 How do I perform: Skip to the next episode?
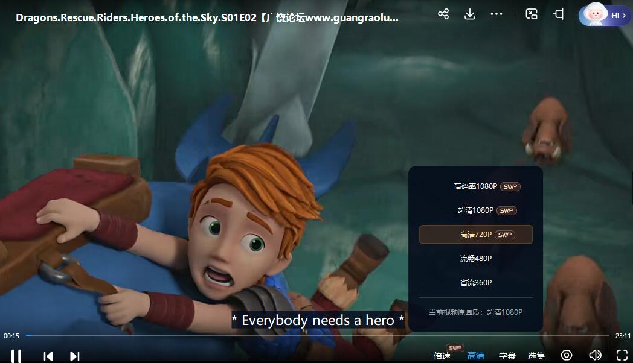tap(75, 356)
